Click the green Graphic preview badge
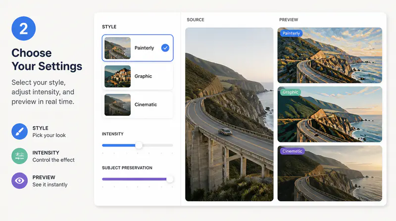Image resolution: width=396 pixels, height=221 pixels. pos(291,92)
